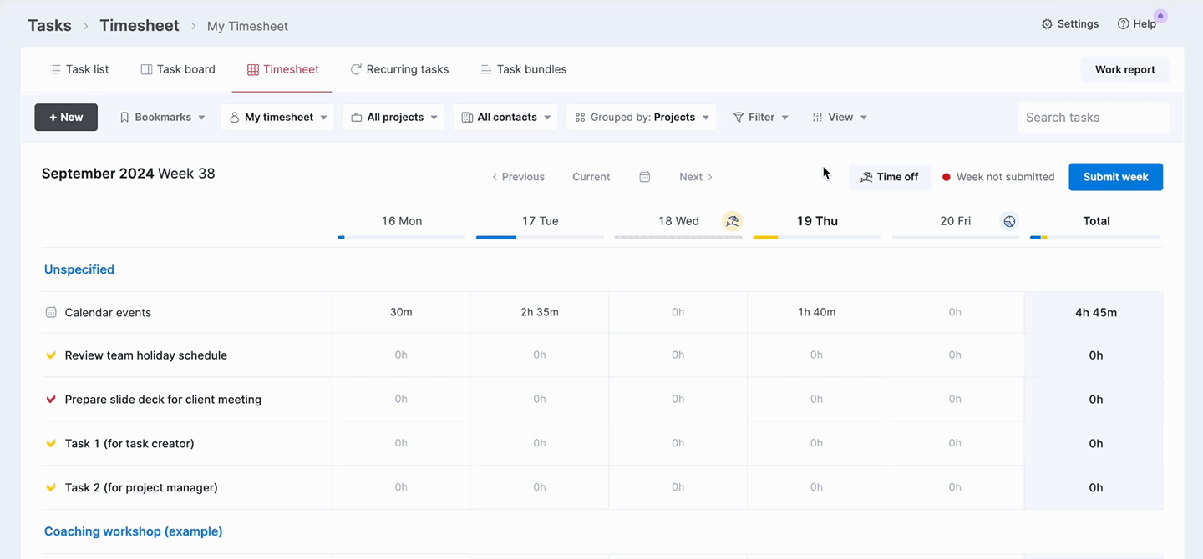Click the Submit week button

[1115, 177]
